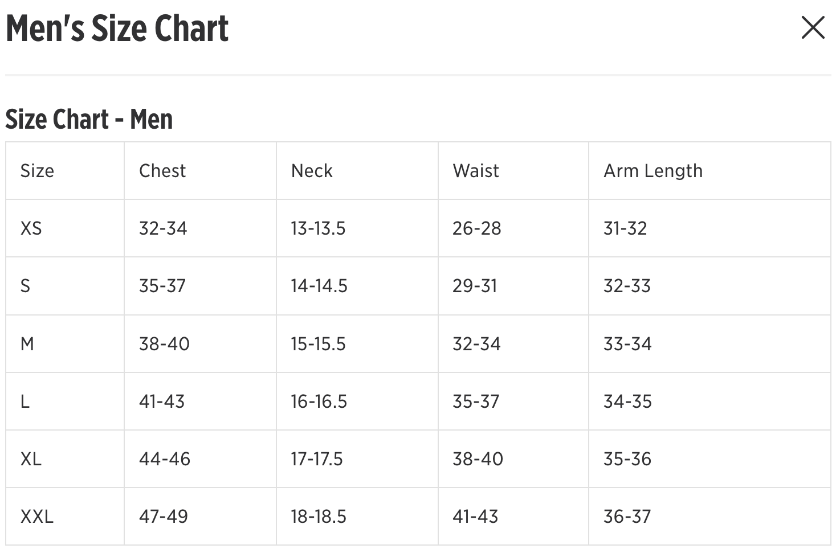This screenshot has width=840, height=557.
Task: Click the Arm Length column header
Action: pyautogui.click(x=653, y=171)
